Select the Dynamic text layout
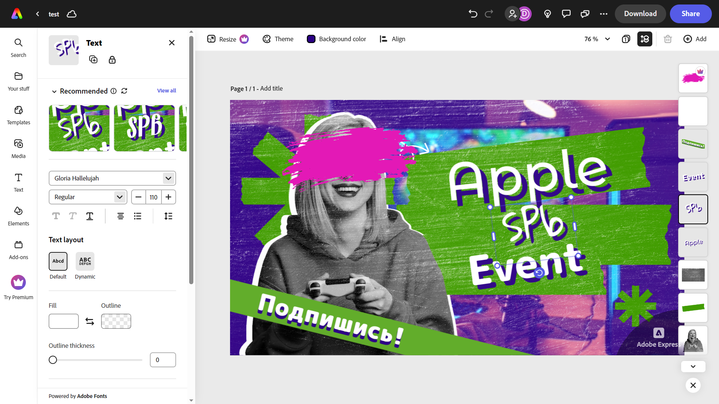 pyautogui.click(x=85, y=261)
